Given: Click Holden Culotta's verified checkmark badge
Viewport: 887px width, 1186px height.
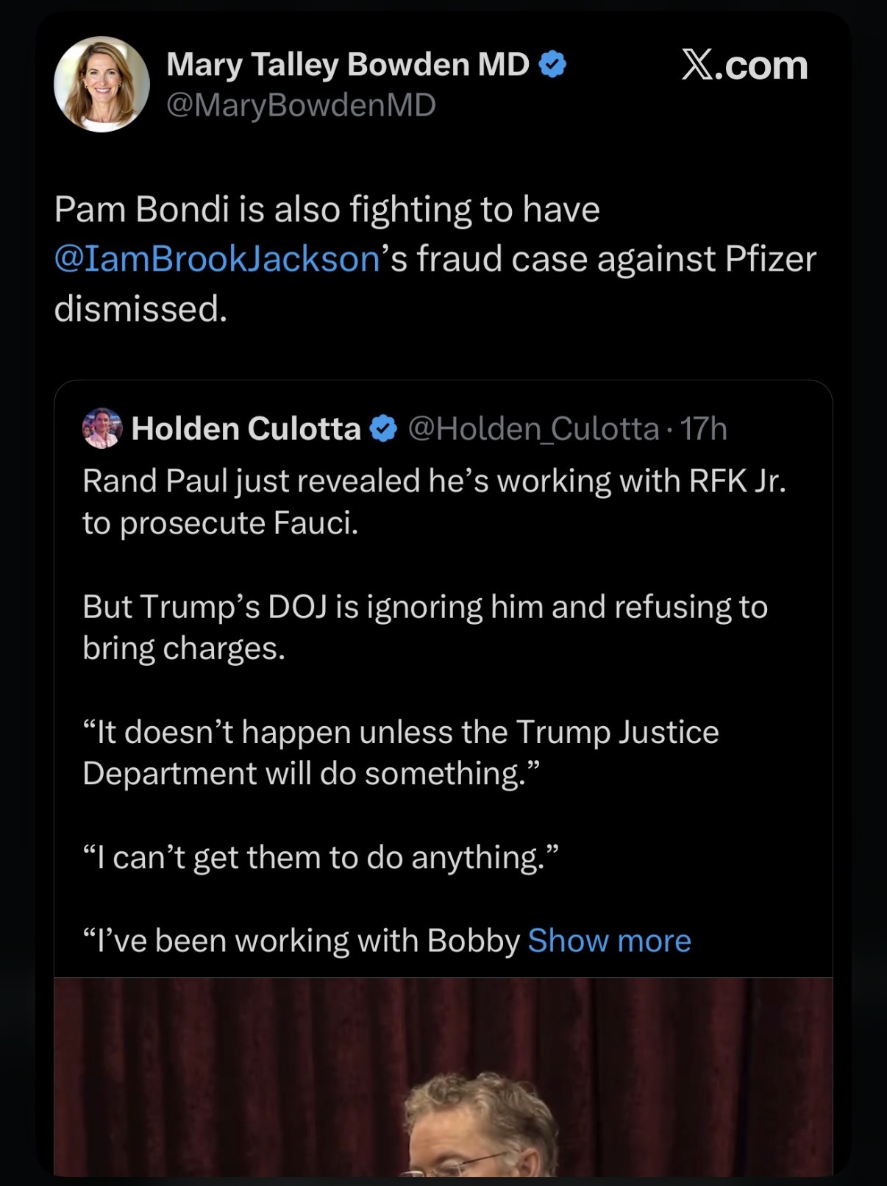Looking at the screenshot, I should click(x=382, y=429).
